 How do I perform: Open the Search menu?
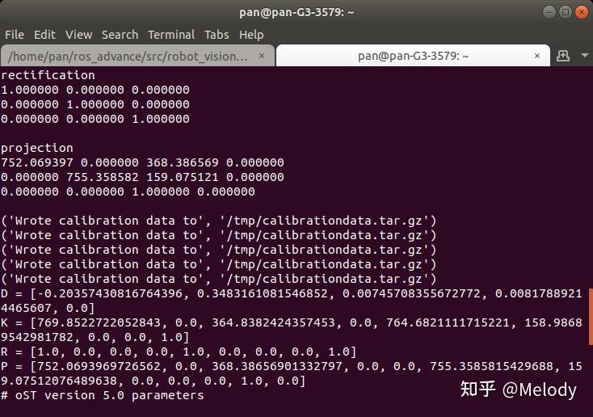point(120,35)
